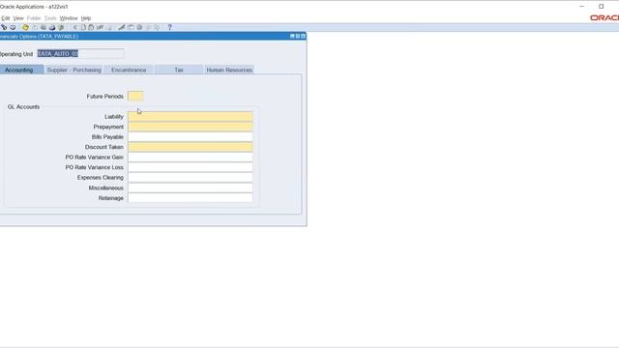Select the Accounting tab
The height and width of the screenshot is (348, 619).
20,70
